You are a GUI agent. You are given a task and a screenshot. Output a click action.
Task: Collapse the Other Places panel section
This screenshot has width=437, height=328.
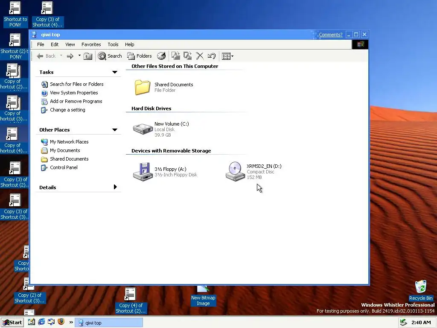pyautogui.click(x=114, y=130)
